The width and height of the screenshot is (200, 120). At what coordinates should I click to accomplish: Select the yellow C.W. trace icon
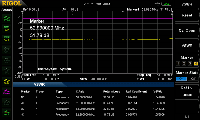coord(7,81)
